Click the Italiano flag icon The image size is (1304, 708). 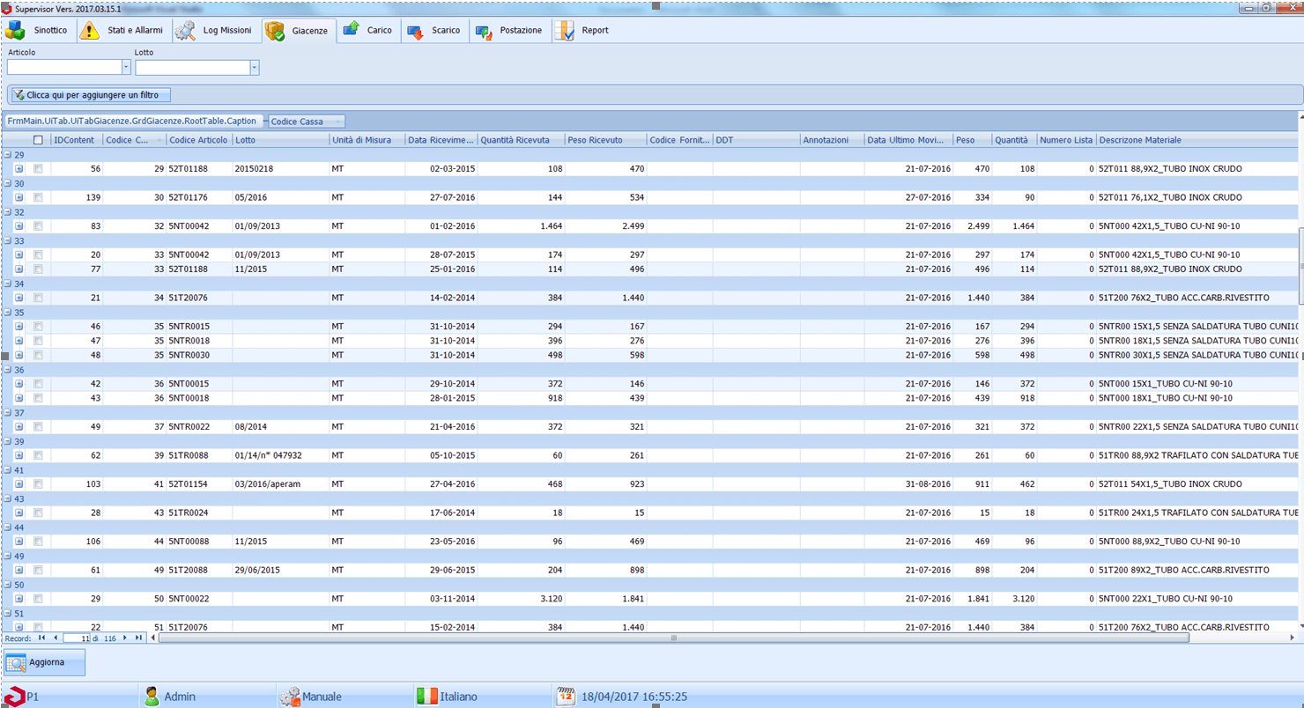click(x=426, y=697)
